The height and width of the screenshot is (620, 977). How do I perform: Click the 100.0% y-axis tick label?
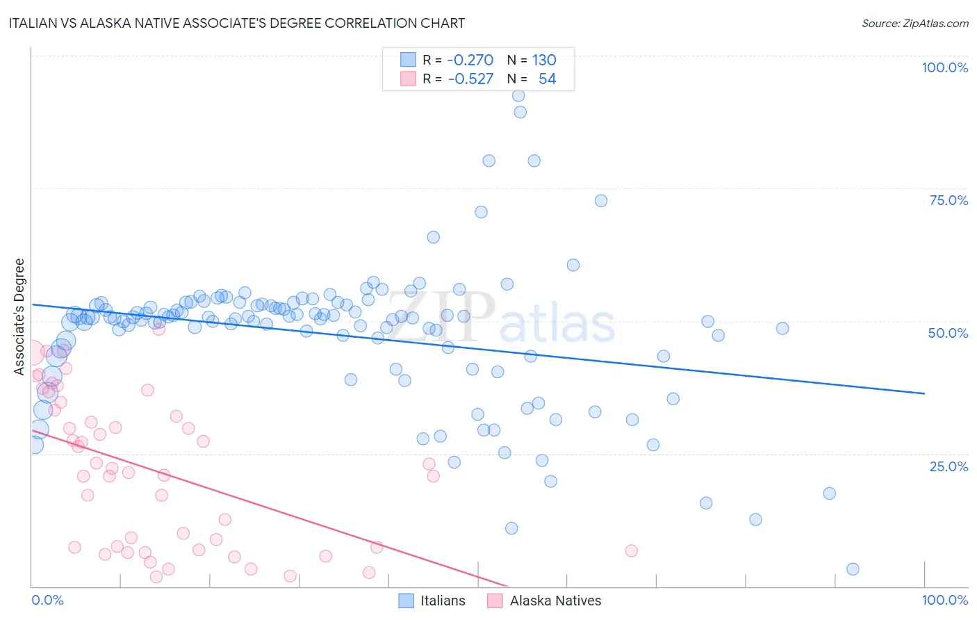click(x=944, y=67)
